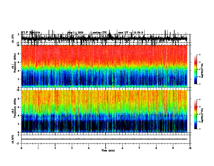This screenshot has height=166, width=214.
Task: Click the 2 kHz tick on ch.1 frequency axis
Action: [x=19, y=79]
